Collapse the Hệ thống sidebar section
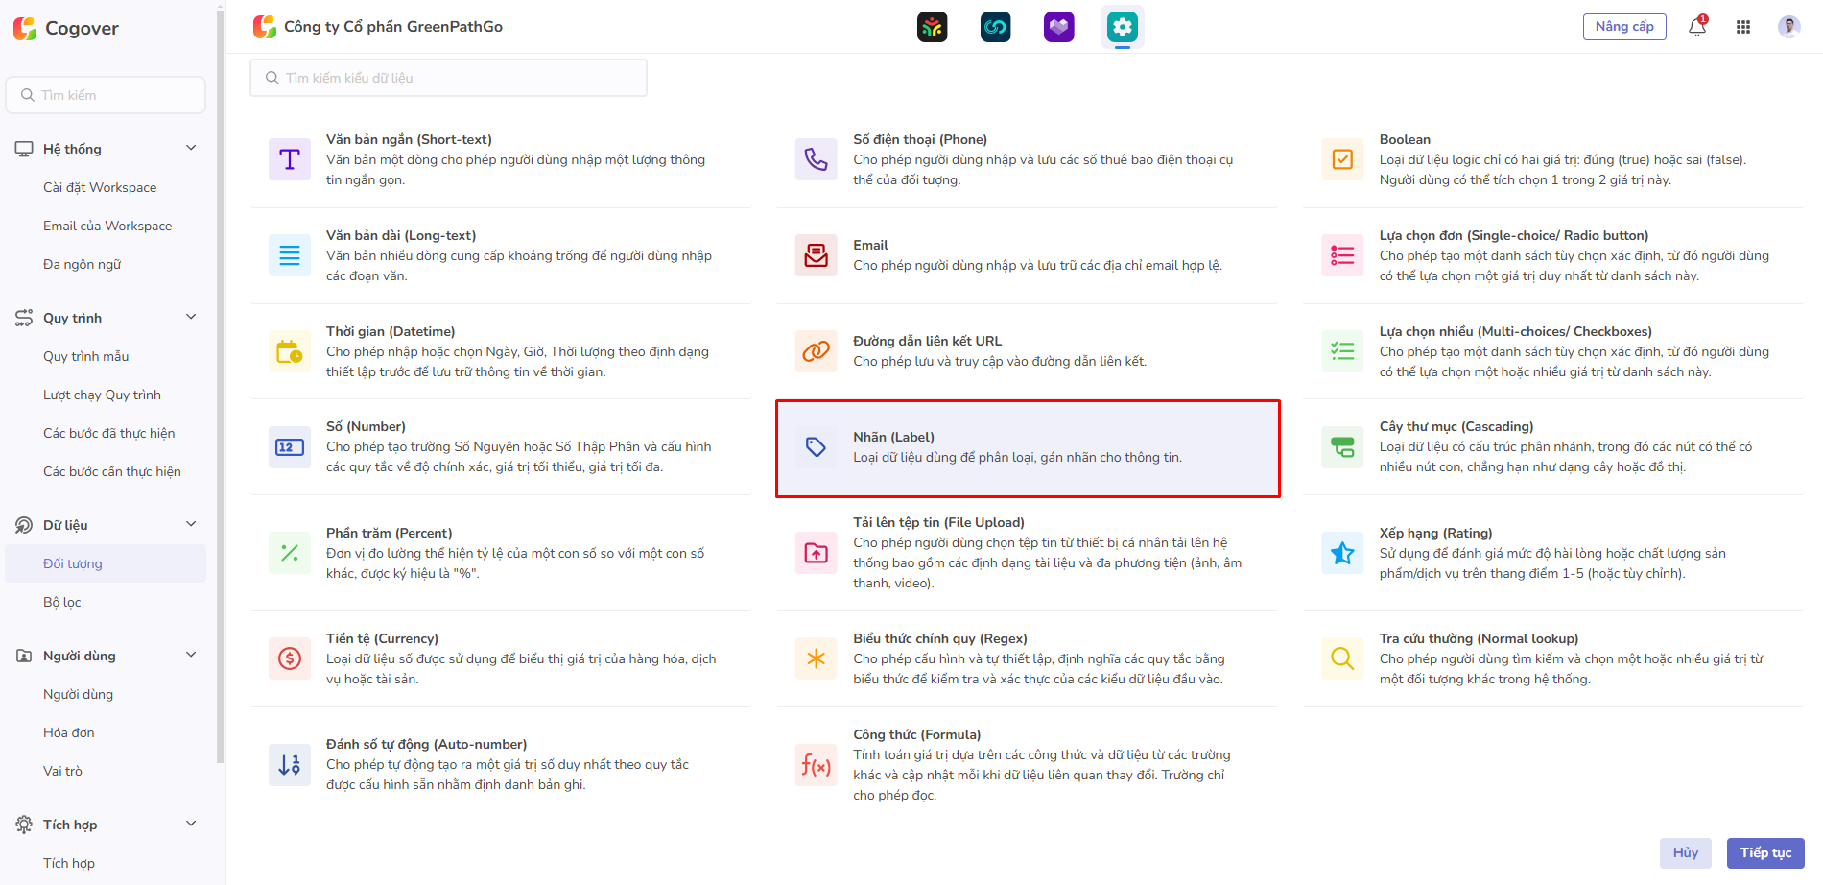Viewport: 1823px width, 885px height. tap(191, 148)
